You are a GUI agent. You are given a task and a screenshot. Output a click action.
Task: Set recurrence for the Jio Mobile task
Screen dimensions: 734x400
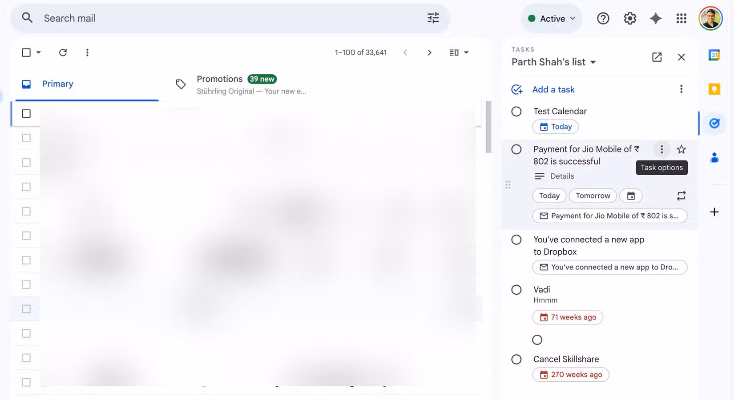click(x=681, y=196)
